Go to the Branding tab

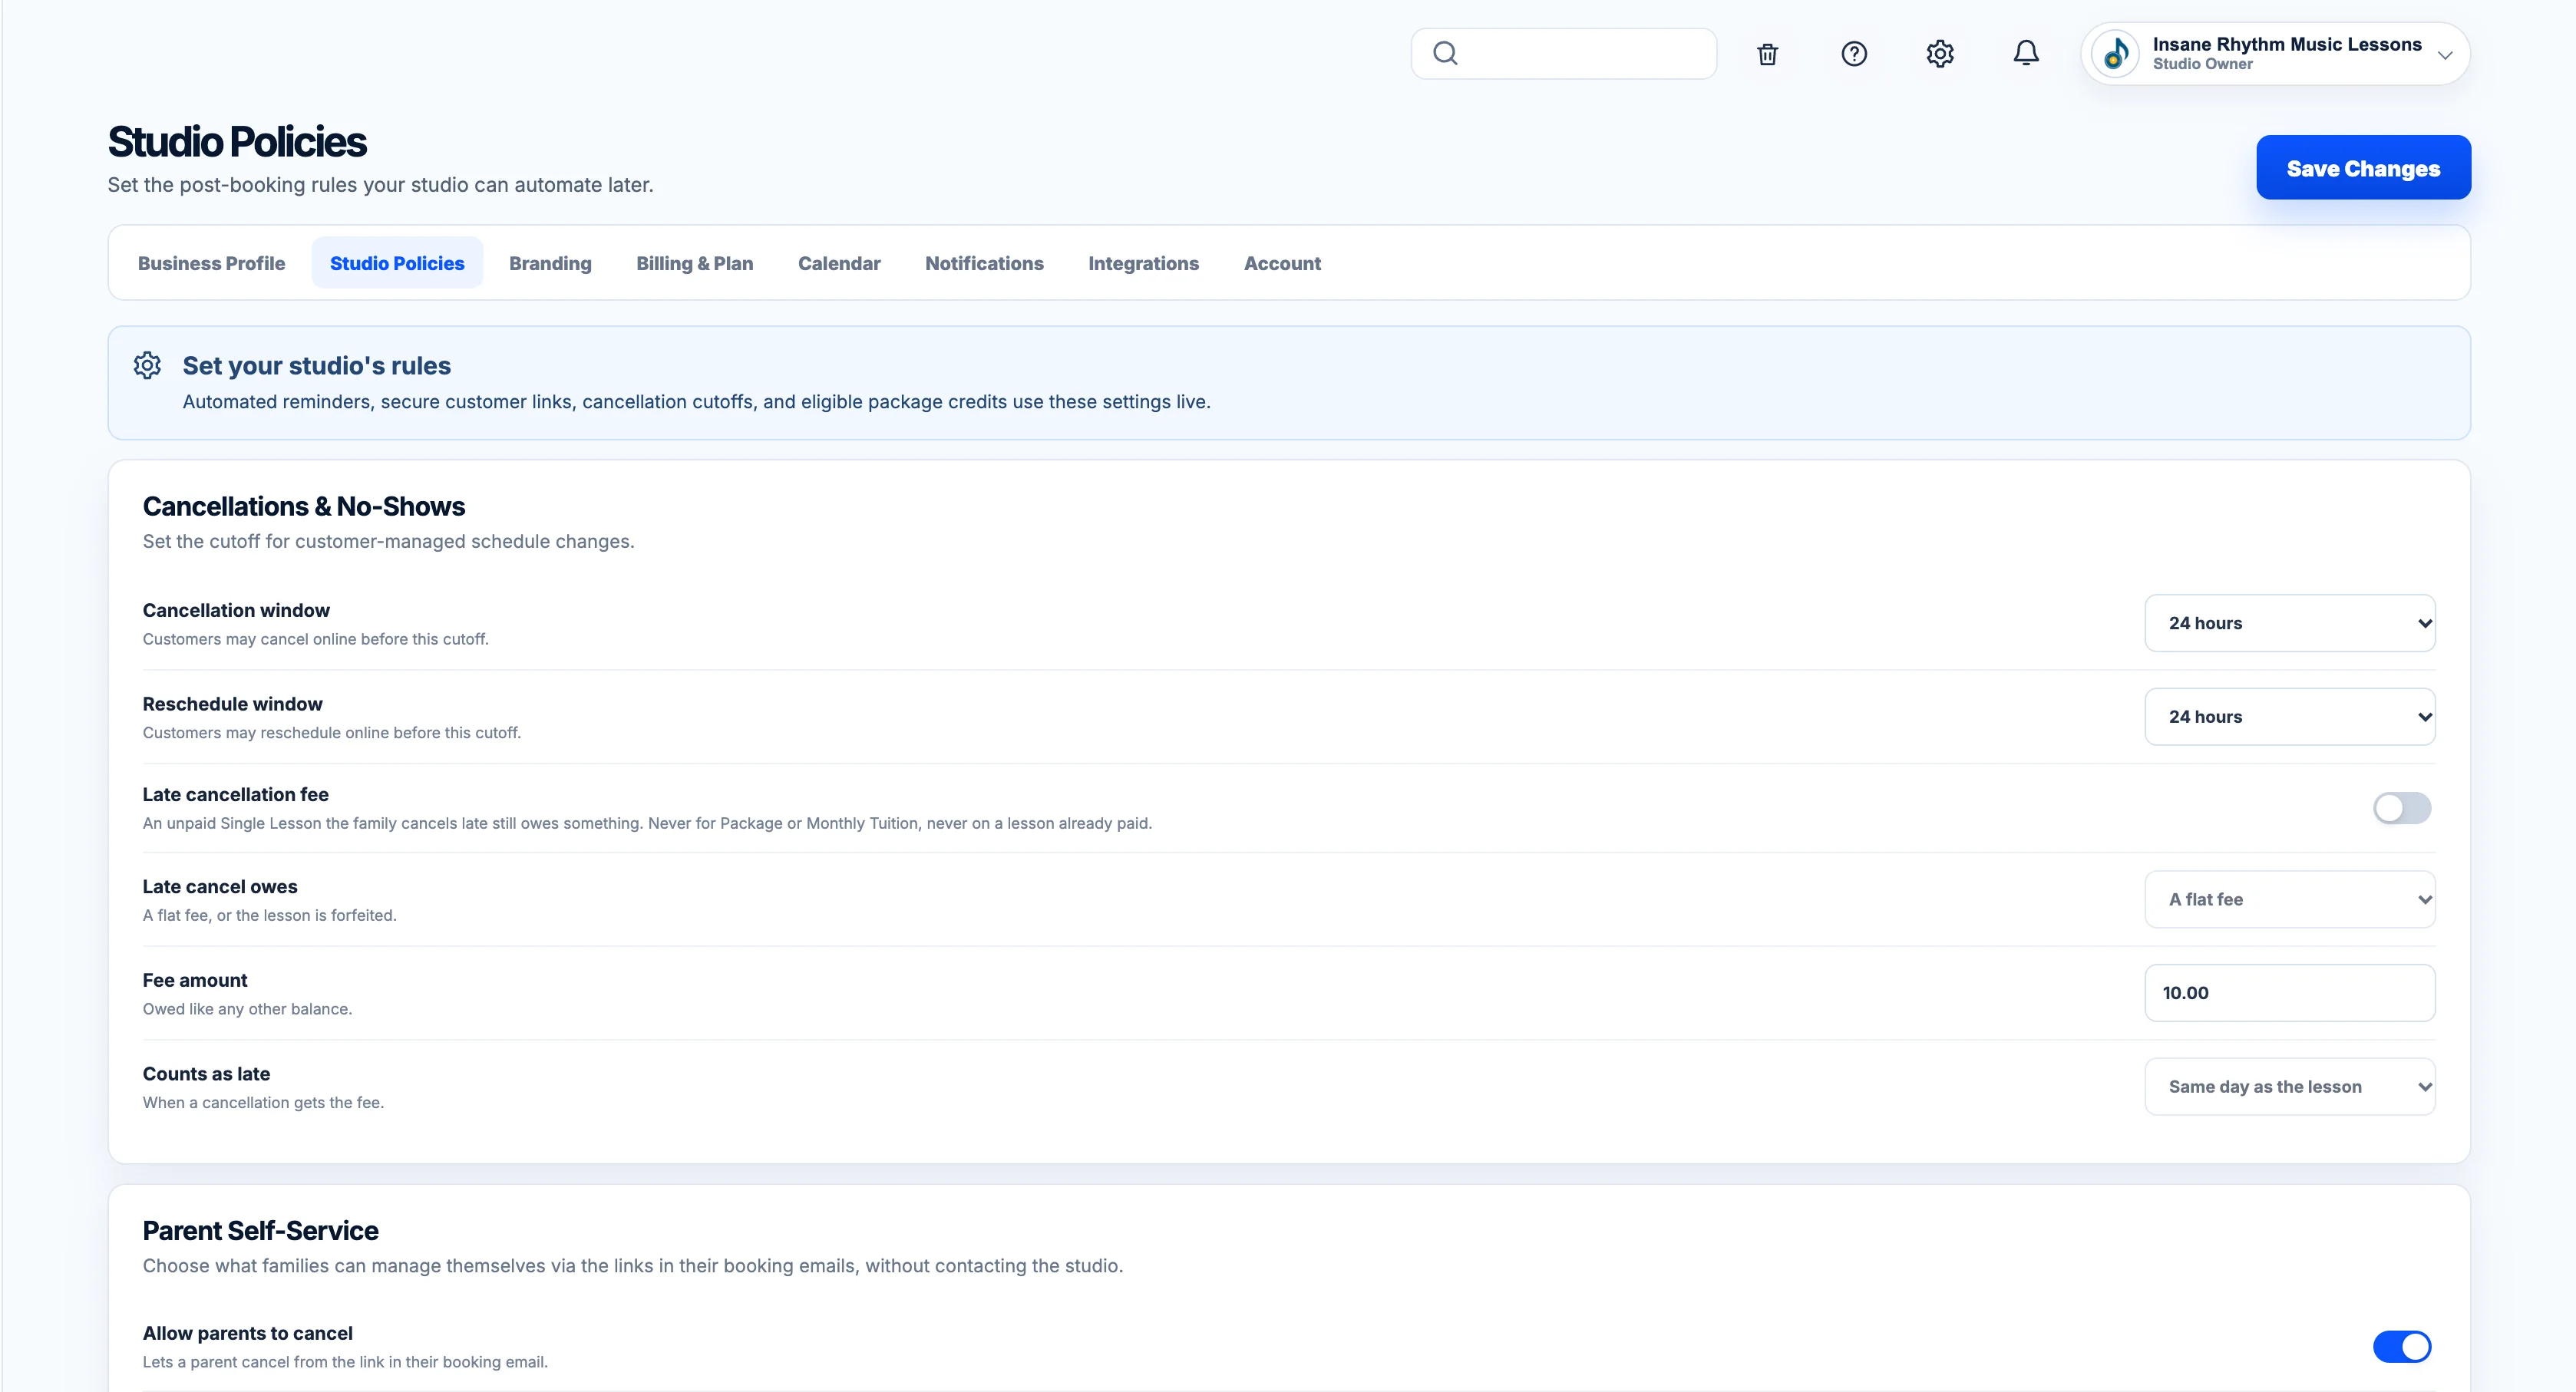click(x=550, y=263)
